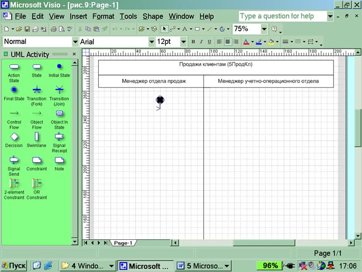362x272 pixels.
Task: Pick the Swimlane shape
Action: (36, 136)
